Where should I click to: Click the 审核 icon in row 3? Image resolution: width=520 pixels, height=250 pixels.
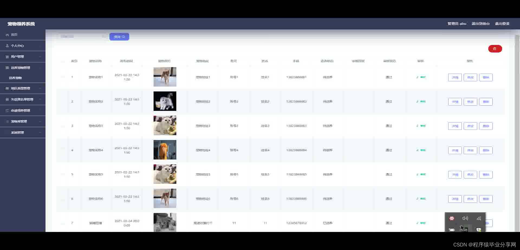417,126
